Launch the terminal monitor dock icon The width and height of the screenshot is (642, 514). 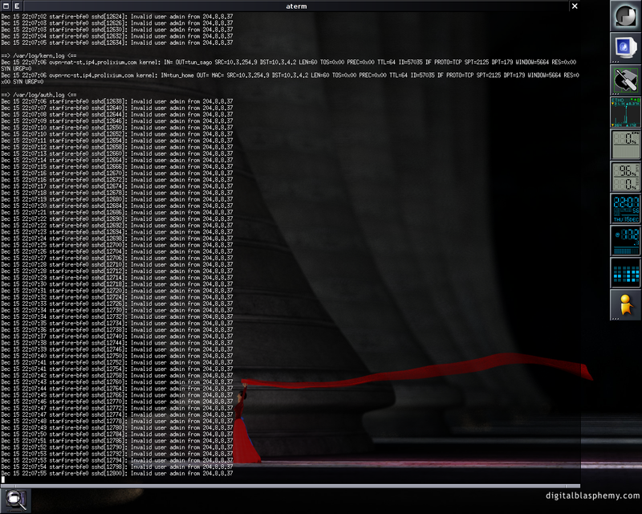[x=626, y=48]
